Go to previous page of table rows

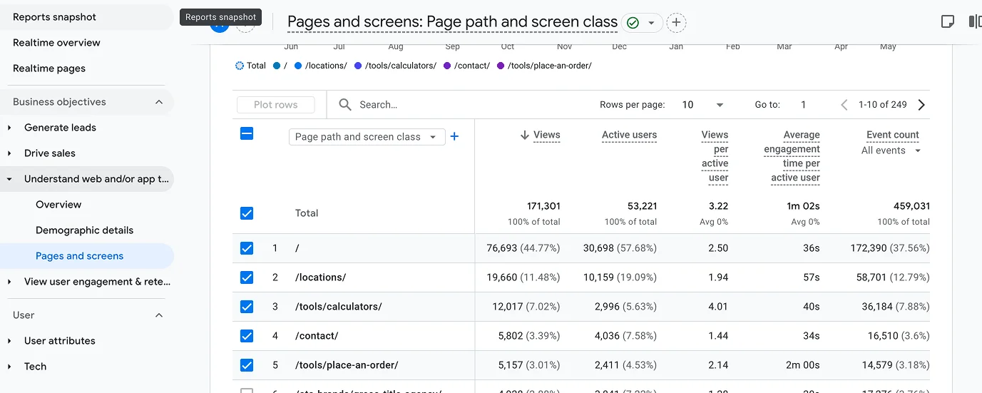point(844,105)
